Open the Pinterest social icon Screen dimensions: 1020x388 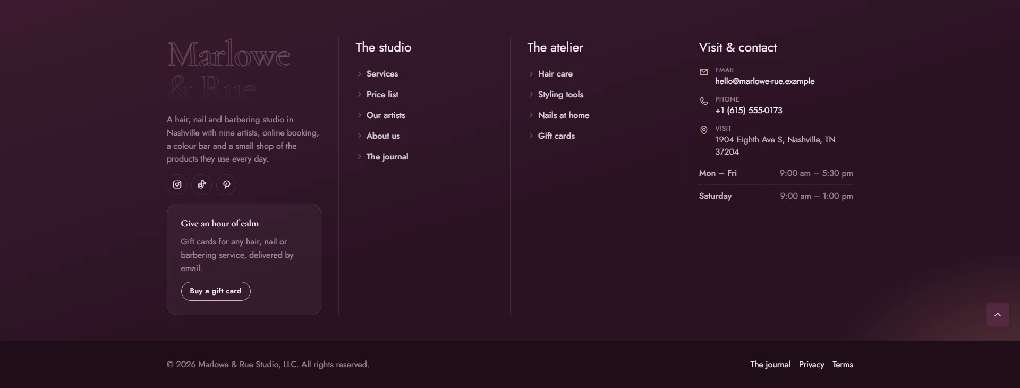[x=226, y=184]
